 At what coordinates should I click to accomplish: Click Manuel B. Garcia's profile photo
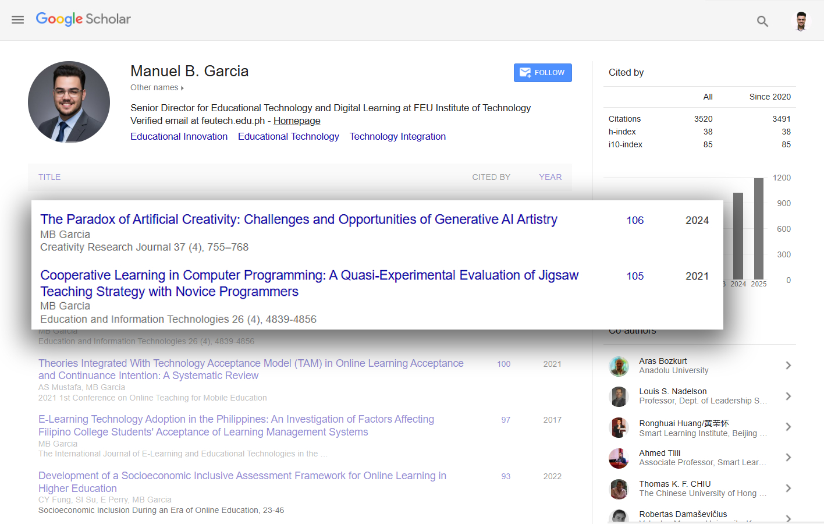click(69, 101)
